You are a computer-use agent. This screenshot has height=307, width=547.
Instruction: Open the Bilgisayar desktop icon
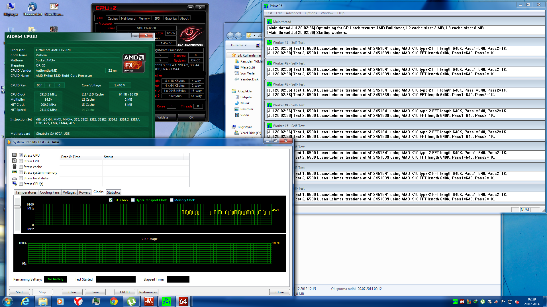(11, 9)
